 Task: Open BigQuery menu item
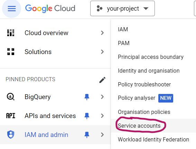tap(55, 97)
